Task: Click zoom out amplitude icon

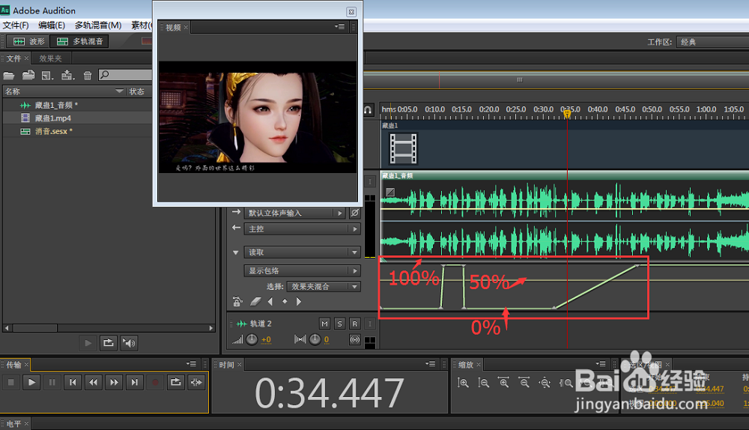Action: coord(483,383)
